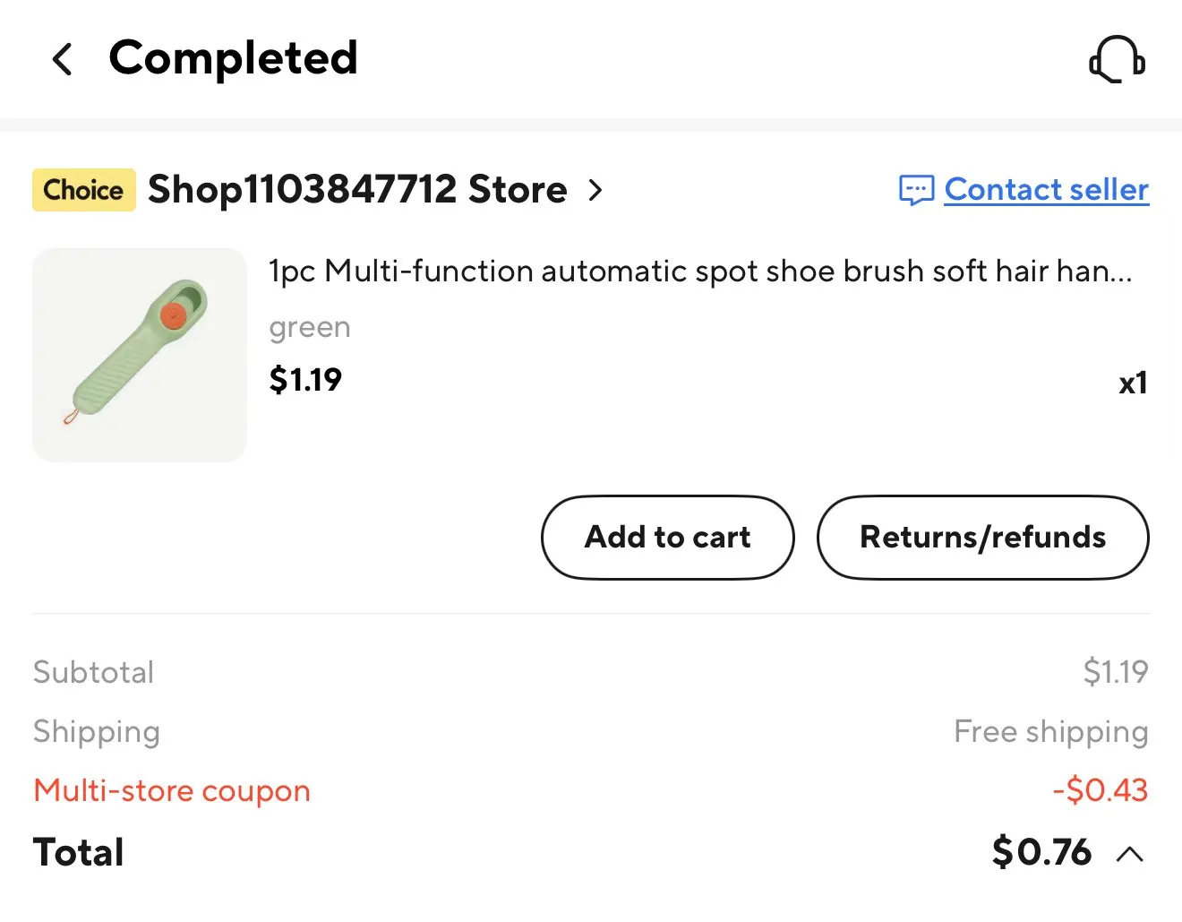Click the chat bubble icon beside Contact seller

[x=916, y=190]
